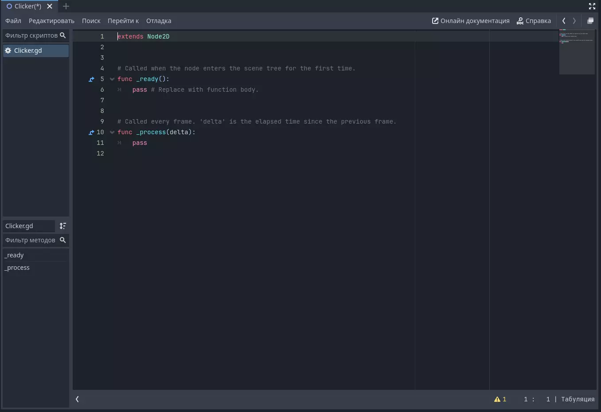Open the Файл menu
This screenshot has height=412, width=601.
pyautogui.click(x=13, y=21)
